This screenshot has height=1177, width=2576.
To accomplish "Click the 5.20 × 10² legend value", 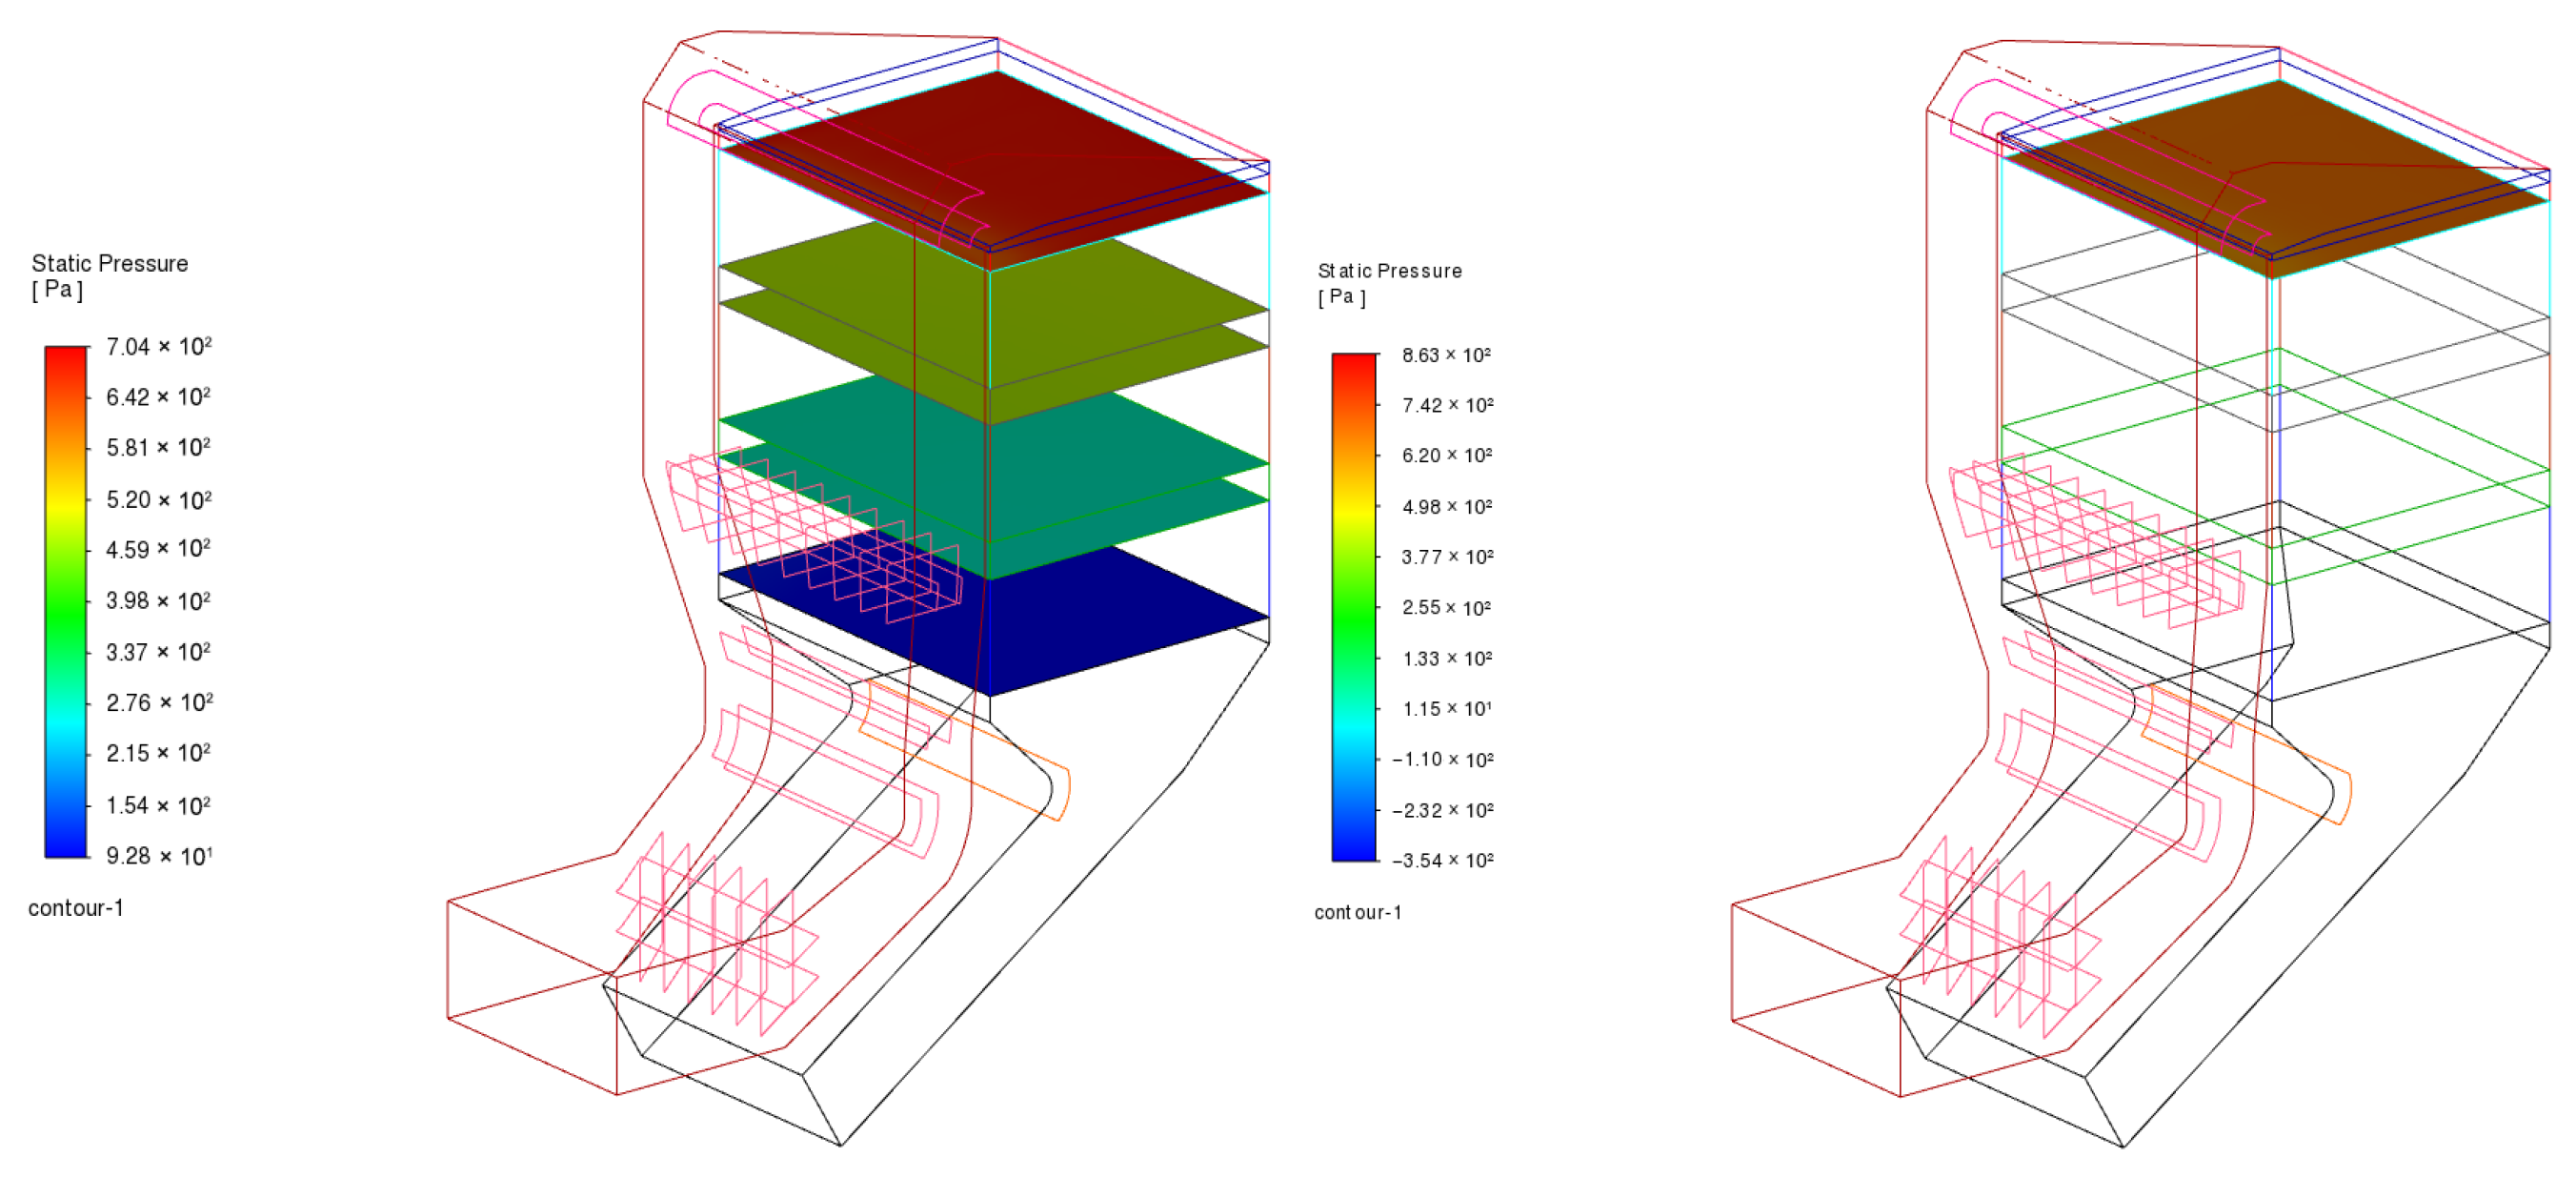I will point(159,499).
